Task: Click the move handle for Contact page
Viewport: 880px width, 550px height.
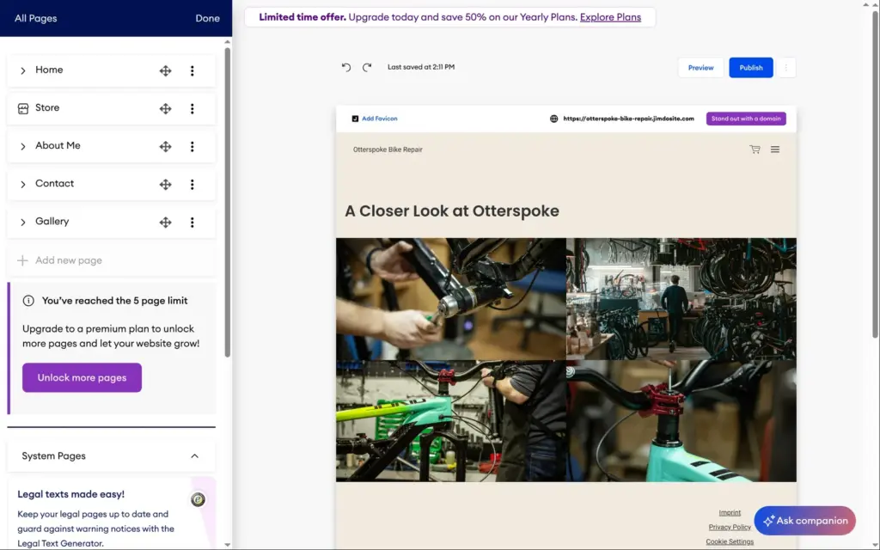Action: click(x=165, y=184)
